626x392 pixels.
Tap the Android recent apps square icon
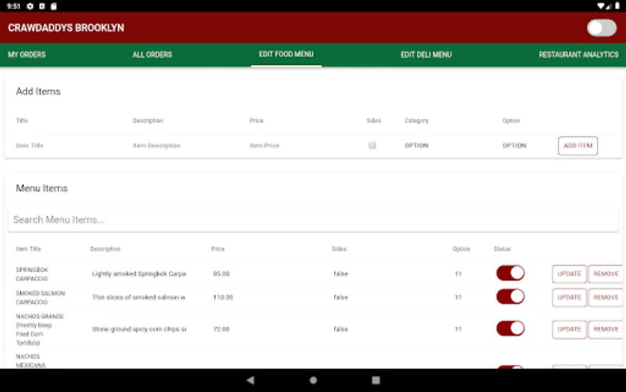click(x=376, y=380)
